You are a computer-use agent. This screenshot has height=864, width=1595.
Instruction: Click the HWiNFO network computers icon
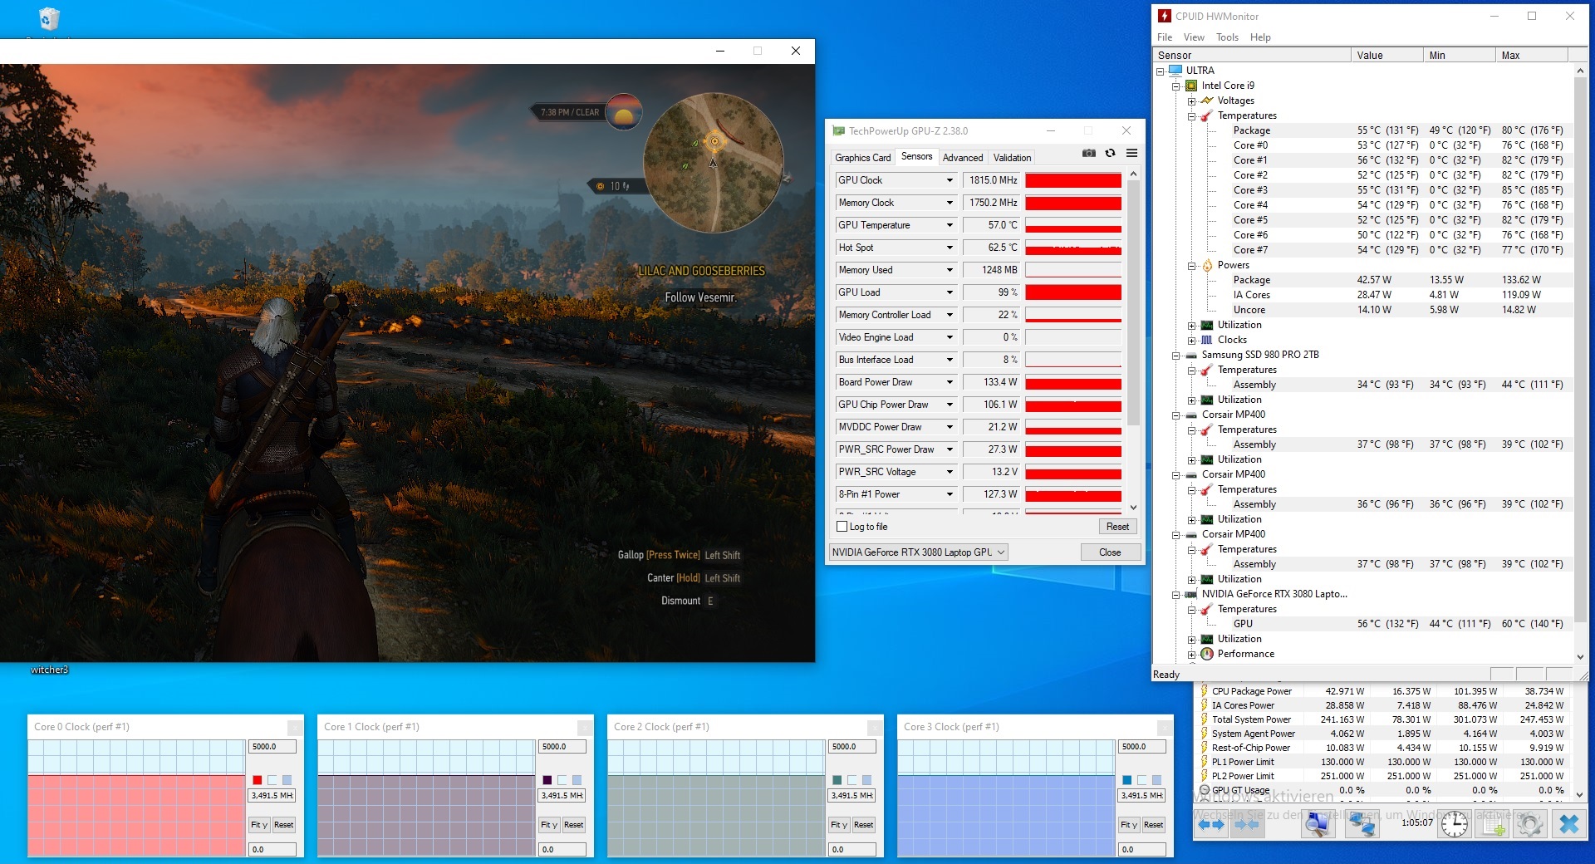(x=1362, y=823)
